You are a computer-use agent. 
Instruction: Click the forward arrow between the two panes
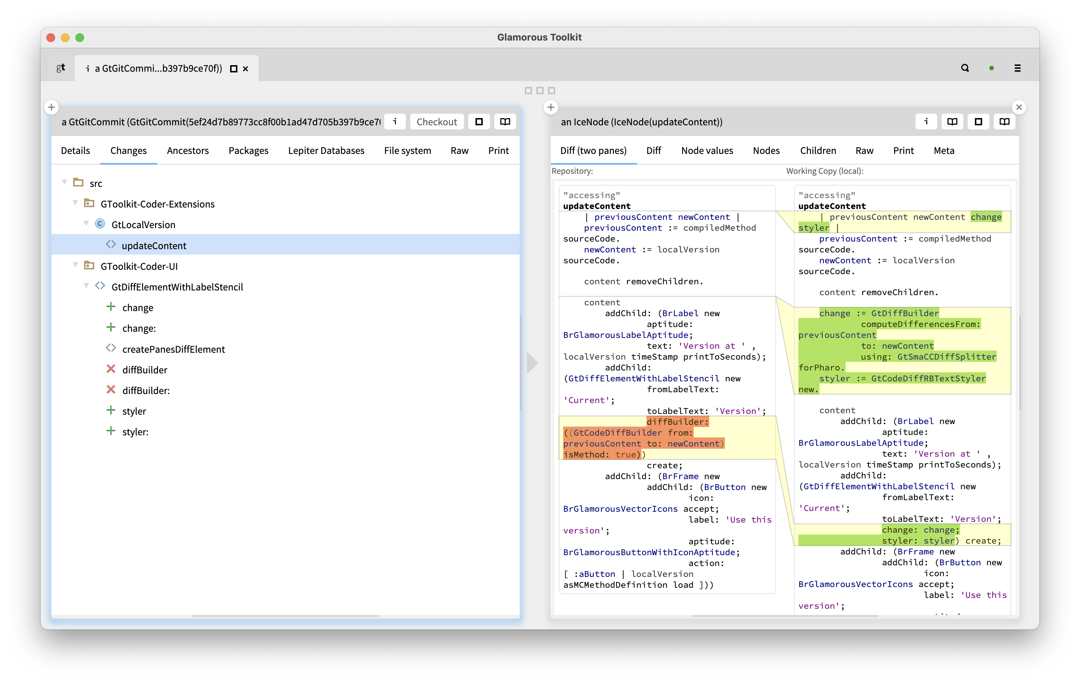pos(532,362)
